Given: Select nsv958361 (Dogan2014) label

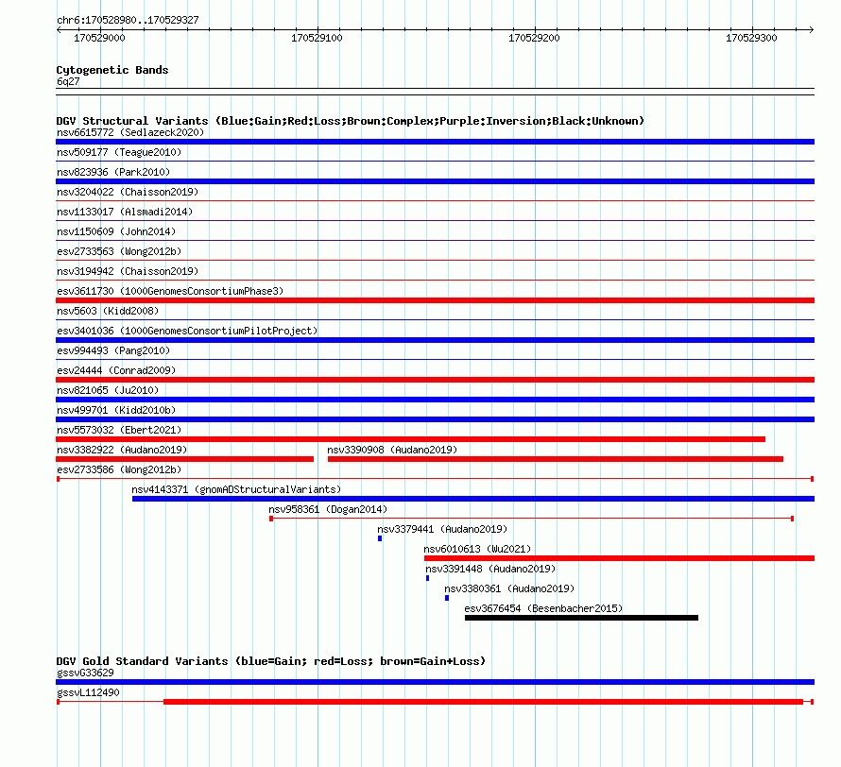Looking at the screenshot, I should pos(328,509).
